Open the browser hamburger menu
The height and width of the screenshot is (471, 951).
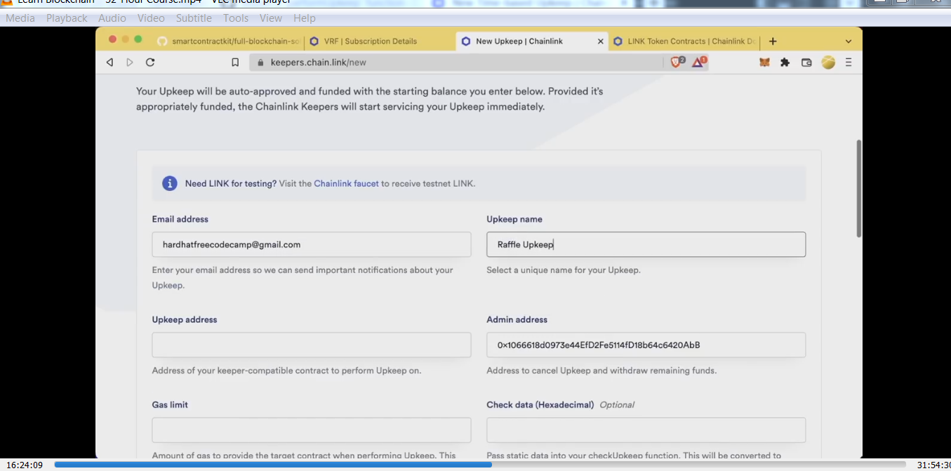click(849, 62)
